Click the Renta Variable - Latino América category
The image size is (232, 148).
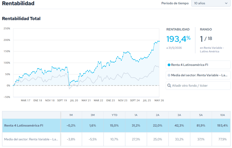[212, 50]
